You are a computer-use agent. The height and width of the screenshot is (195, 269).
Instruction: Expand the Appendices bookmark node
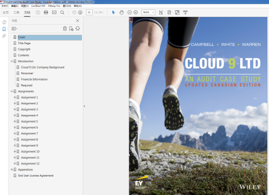(x=12, y=170)
